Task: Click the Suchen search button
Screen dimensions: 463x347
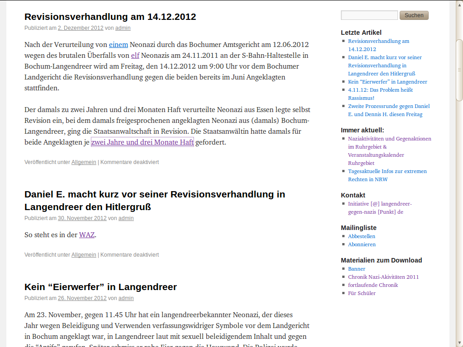Action: click(414, 15)
